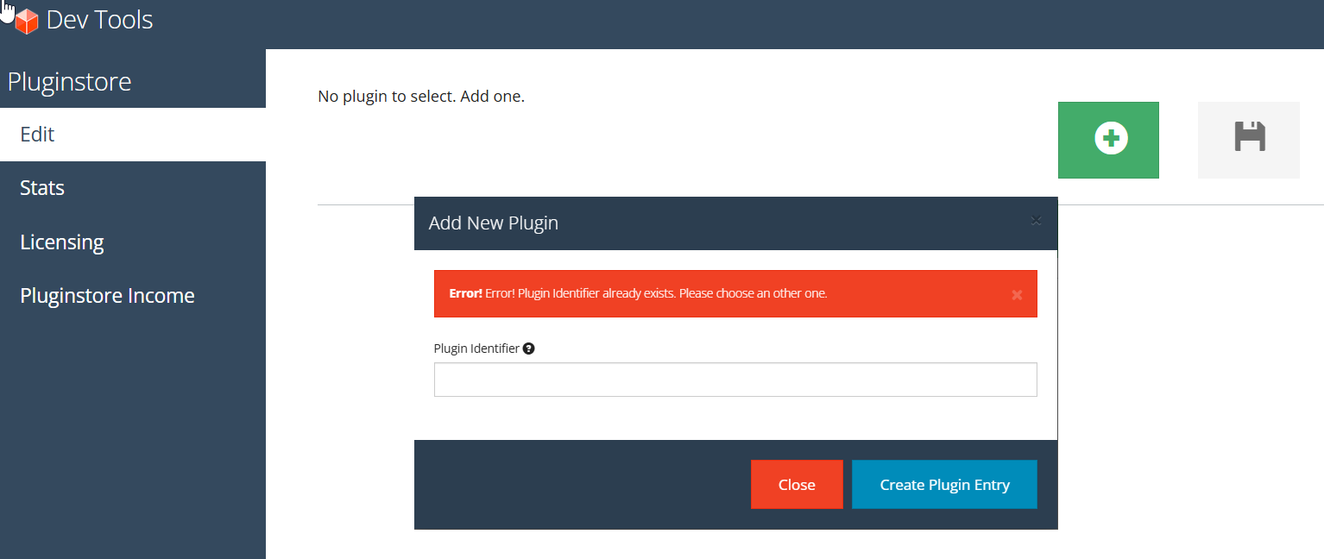Dismiss the red error alert

tap(1017, 295)
